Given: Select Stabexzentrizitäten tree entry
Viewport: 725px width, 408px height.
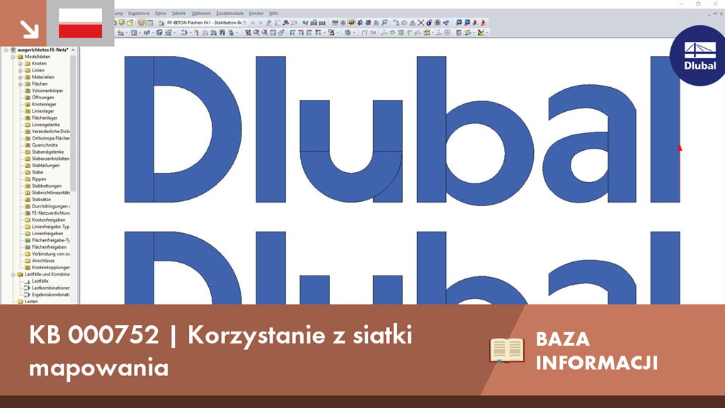Looking at the screenshot, I should point(50,159).
